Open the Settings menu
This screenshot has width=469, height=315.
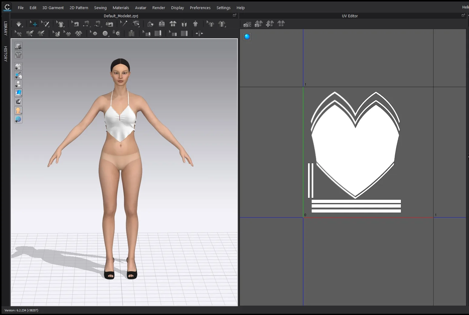[x=224, y=8]
